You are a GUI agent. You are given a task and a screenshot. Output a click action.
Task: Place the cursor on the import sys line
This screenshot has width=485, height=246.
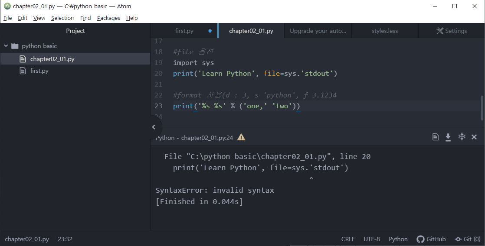coord(193,63)
